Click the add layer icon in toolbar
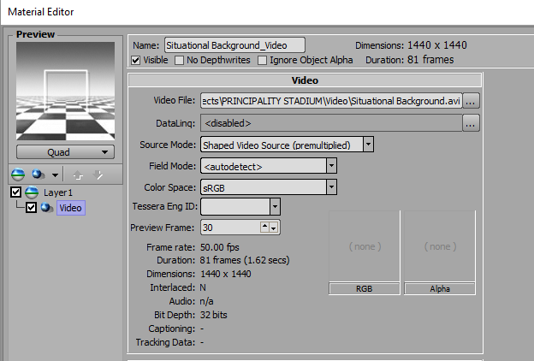This screenshot has height=361, width=534. pos(18,175)
